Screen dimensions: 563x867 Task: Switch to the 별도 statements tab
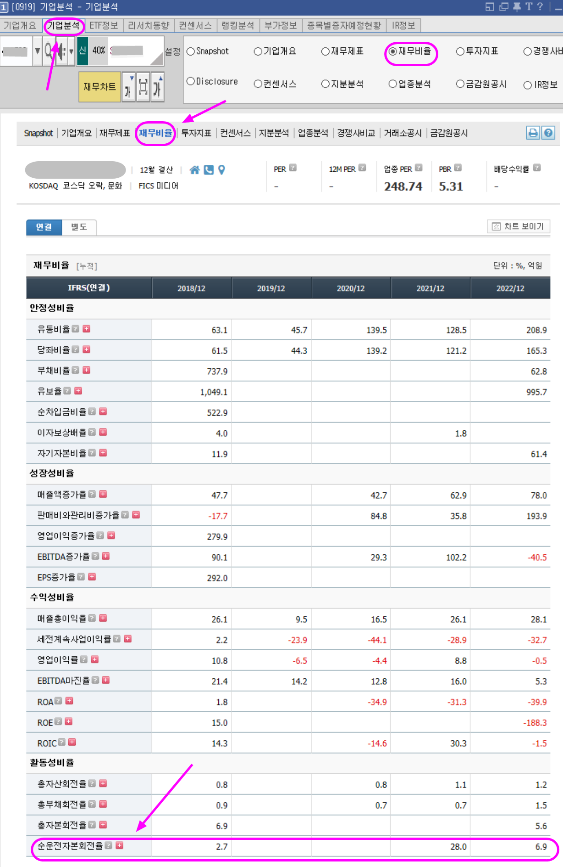(79, 227)
